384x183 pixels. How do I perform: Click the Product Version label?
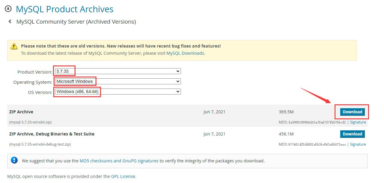(35, 72)
